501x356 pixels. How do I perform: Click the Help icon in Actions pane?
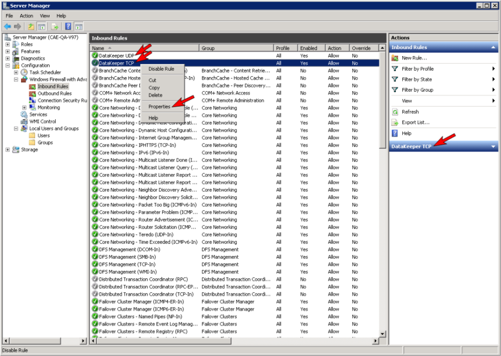pyautogui.click(x=395, y=133)
